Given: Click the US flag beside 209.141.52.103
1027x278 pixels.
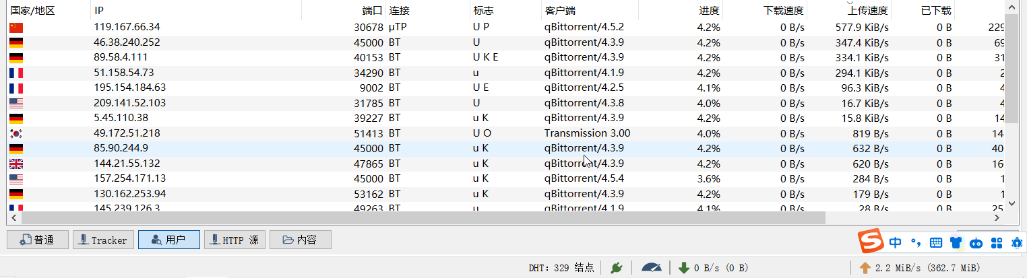Looking at the screenshot, I should click(x=16, y=104).
